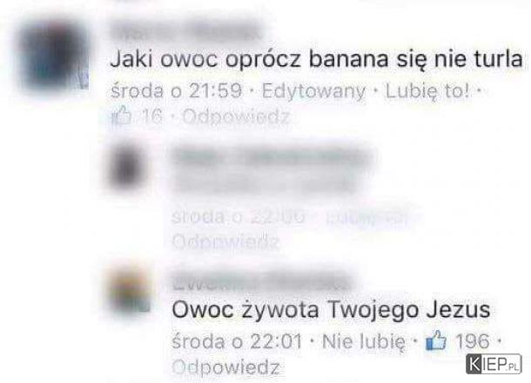The image size is (531, 383).
Task: Click "Nie lubię" on the Jezus comment
Action: point(363,341)
